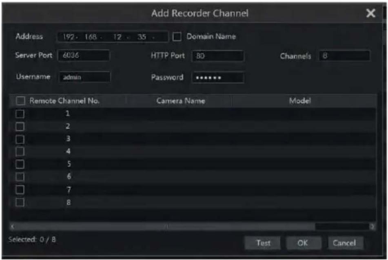Check the box for remote channel 3
Screen dimensions: 388x260
coord(20,139)
